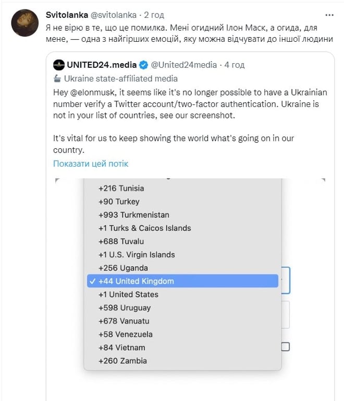This screenshot has width=344, height=401.
Task: Open the @United24media handle link
Action: click(x=183, y=65)
